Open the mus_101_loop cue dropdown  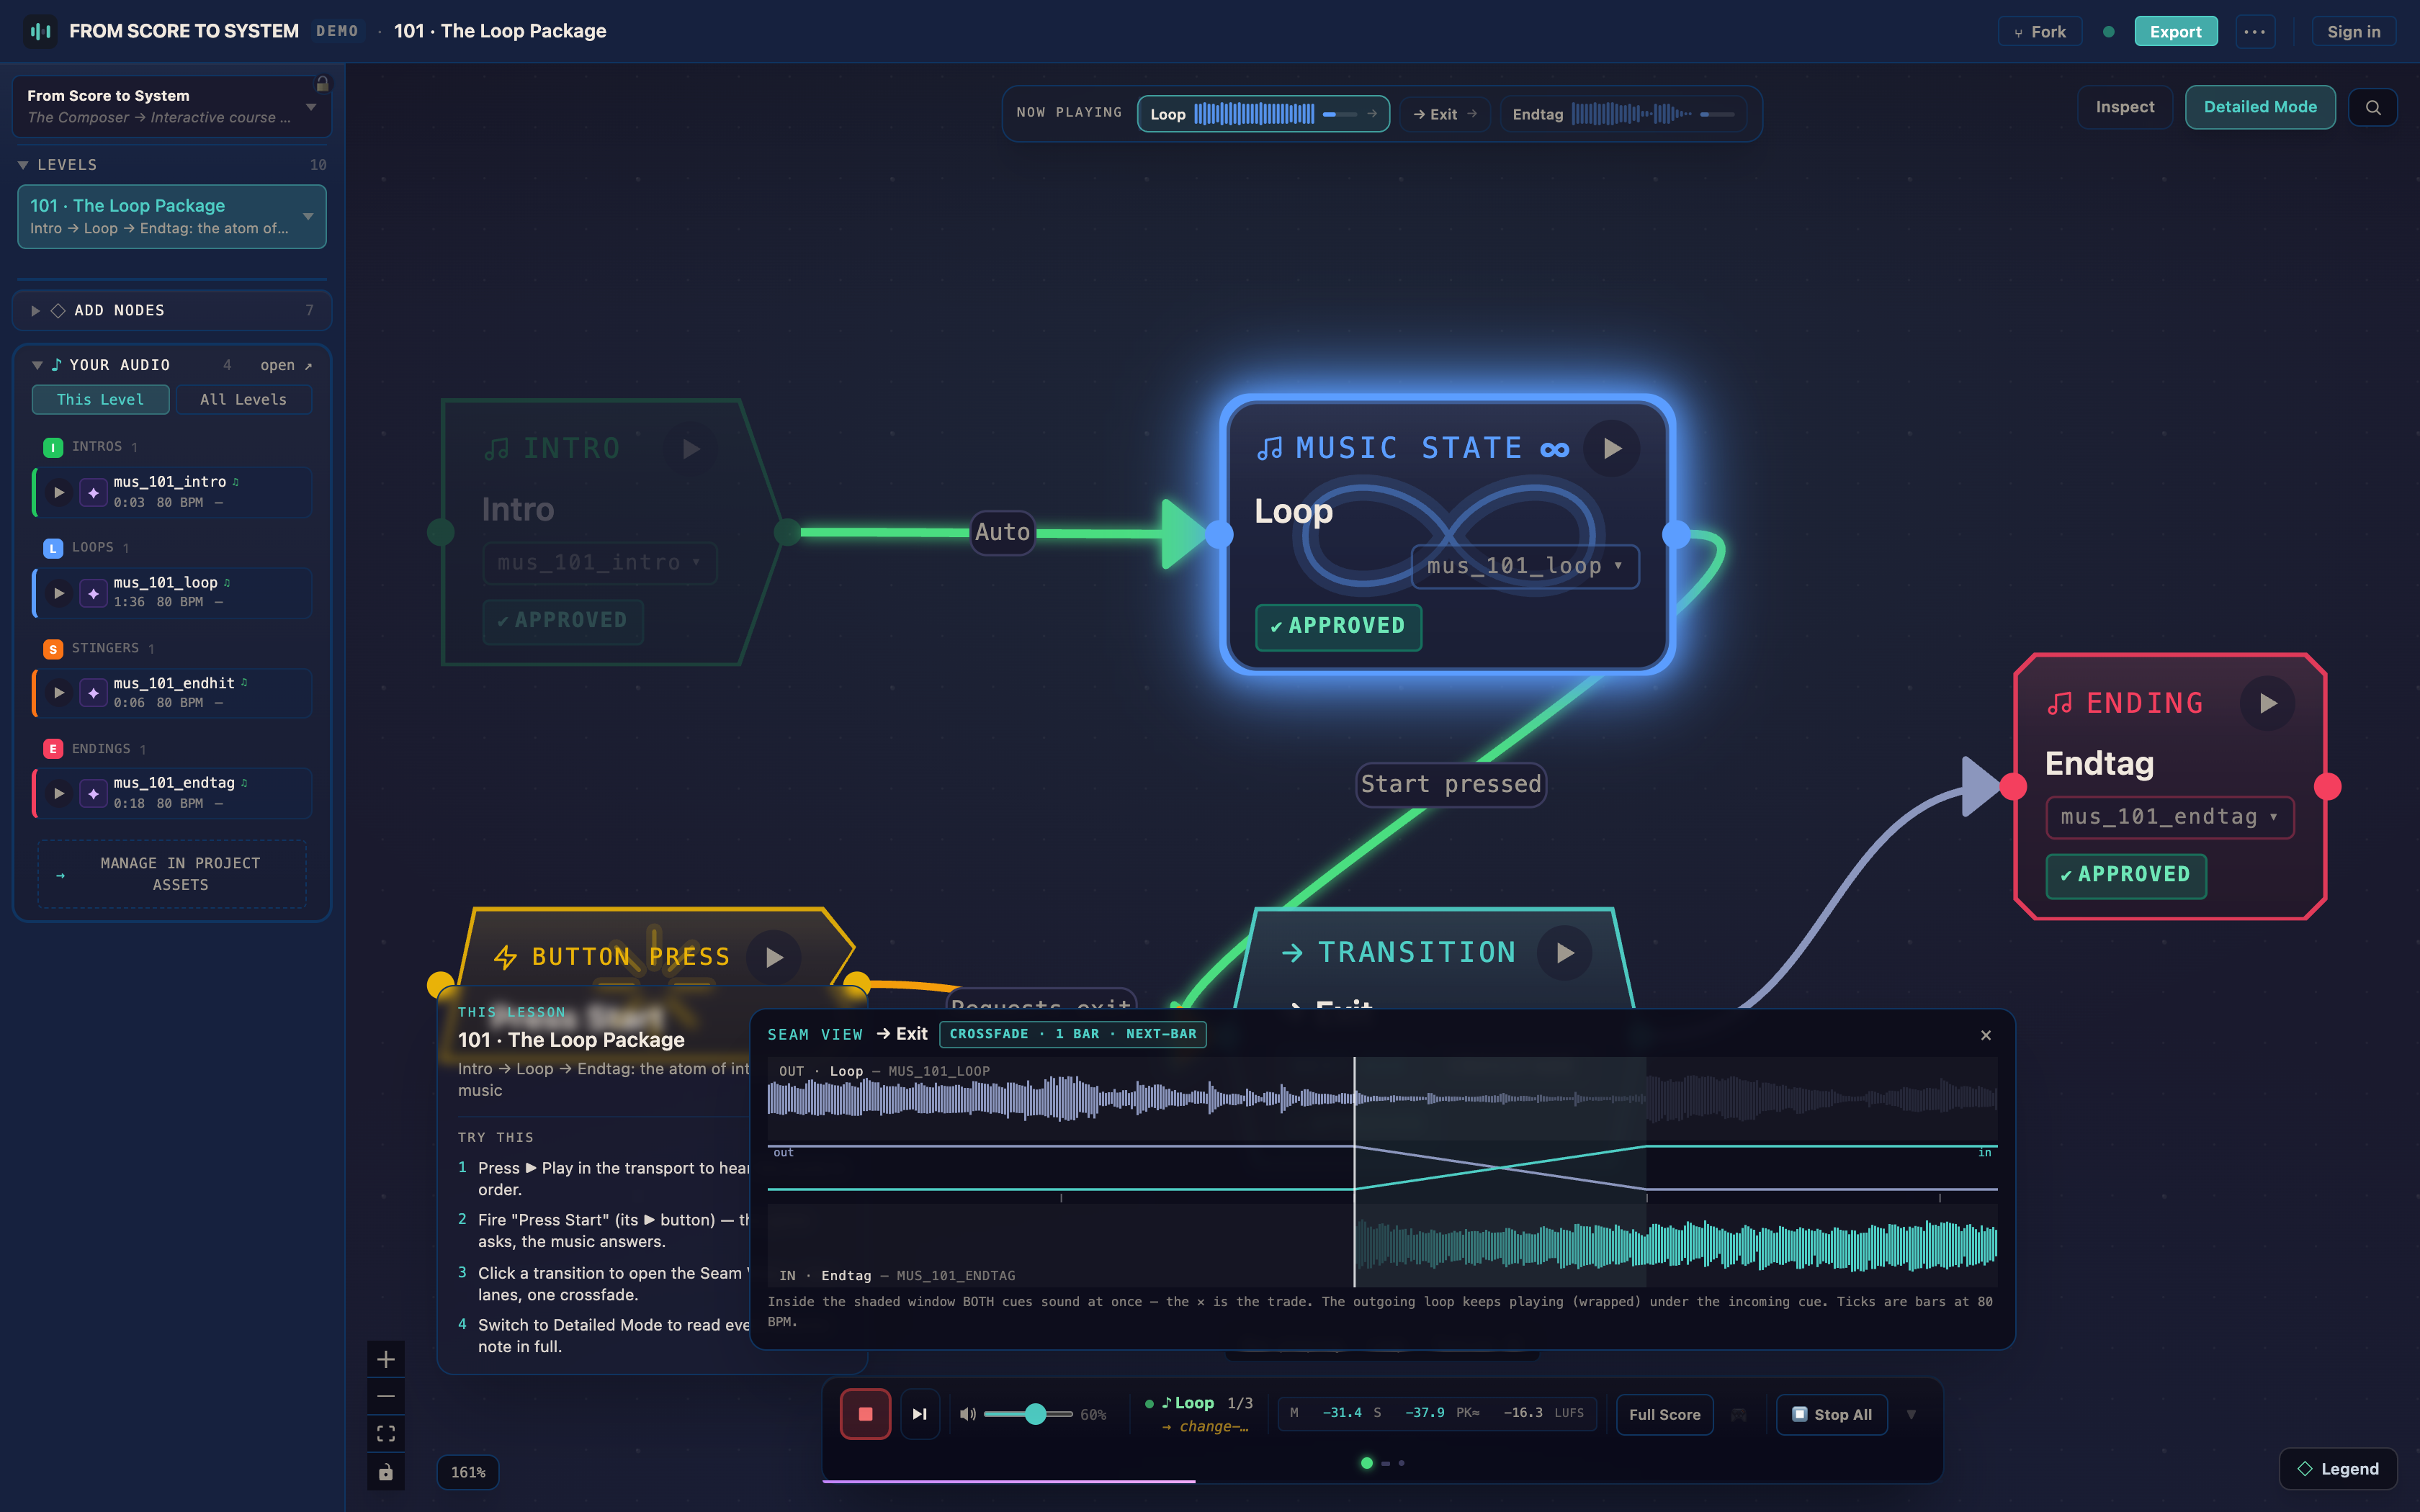pyautogui.click(x=1524, y=566)
